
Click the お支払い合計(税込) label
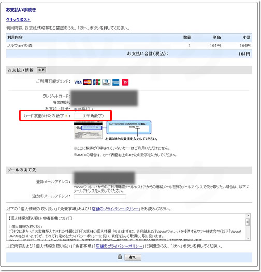[x=148, y=53]
